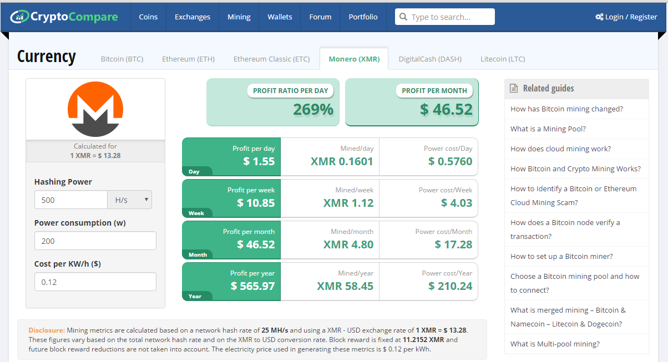This screenshot has width=668, height=362.
Task: Open 'How Bitcoin and Crypto Mining Works?'
Action: pos(575,169)
